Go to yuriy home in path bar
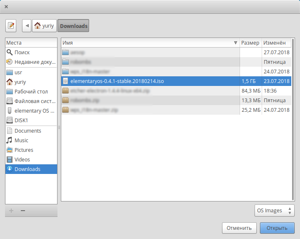The height and width of the screenshot is (239, 300). point(45,26)
